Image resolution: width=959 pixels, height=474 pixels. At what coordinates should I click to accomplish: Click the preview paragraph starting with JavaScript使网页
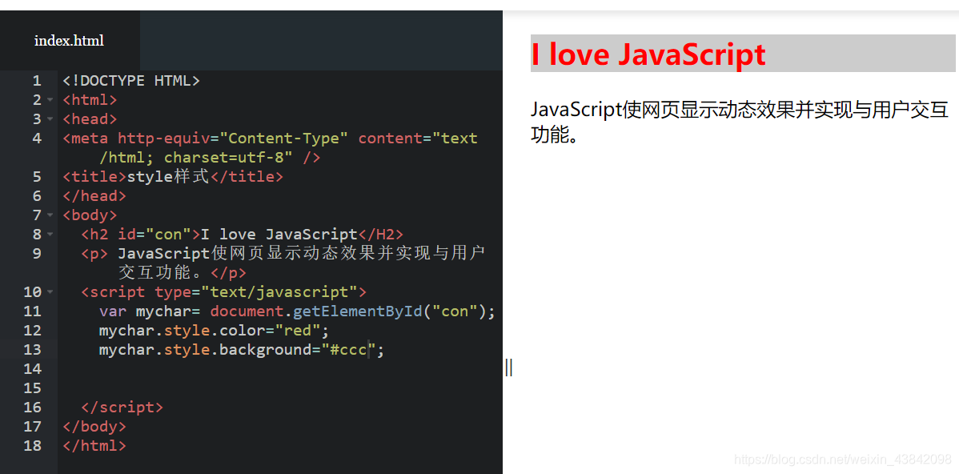click(740, 122)
